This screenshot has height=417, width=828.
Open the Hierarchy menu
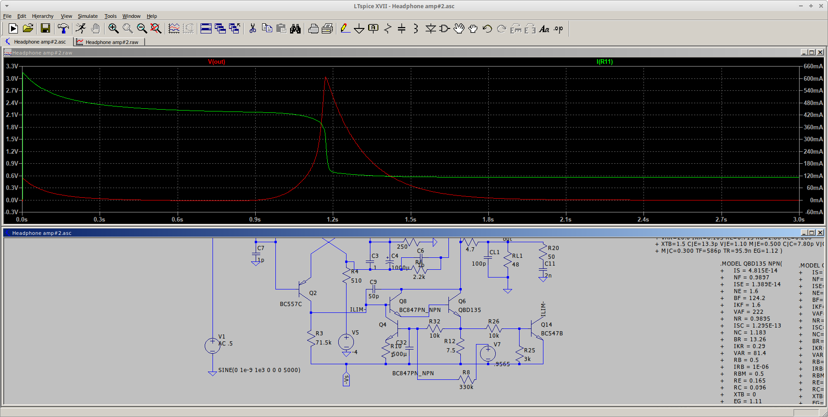click(x=43, y=16)
